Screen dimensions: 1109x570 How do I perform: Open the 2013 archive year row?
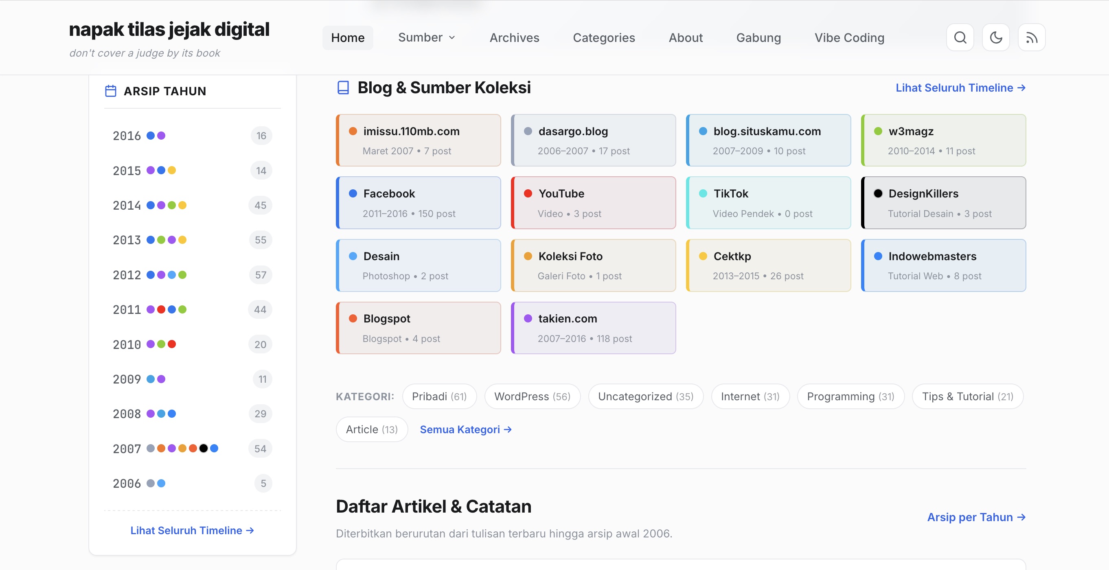193,240
